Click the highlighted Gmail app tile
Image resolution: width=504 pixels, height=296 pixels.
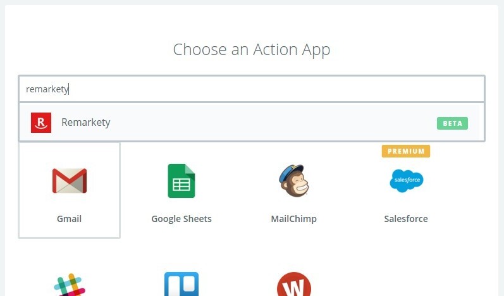pos(69,190)
